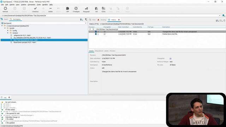
Task: Open the View menu
Action: point(18,5)
